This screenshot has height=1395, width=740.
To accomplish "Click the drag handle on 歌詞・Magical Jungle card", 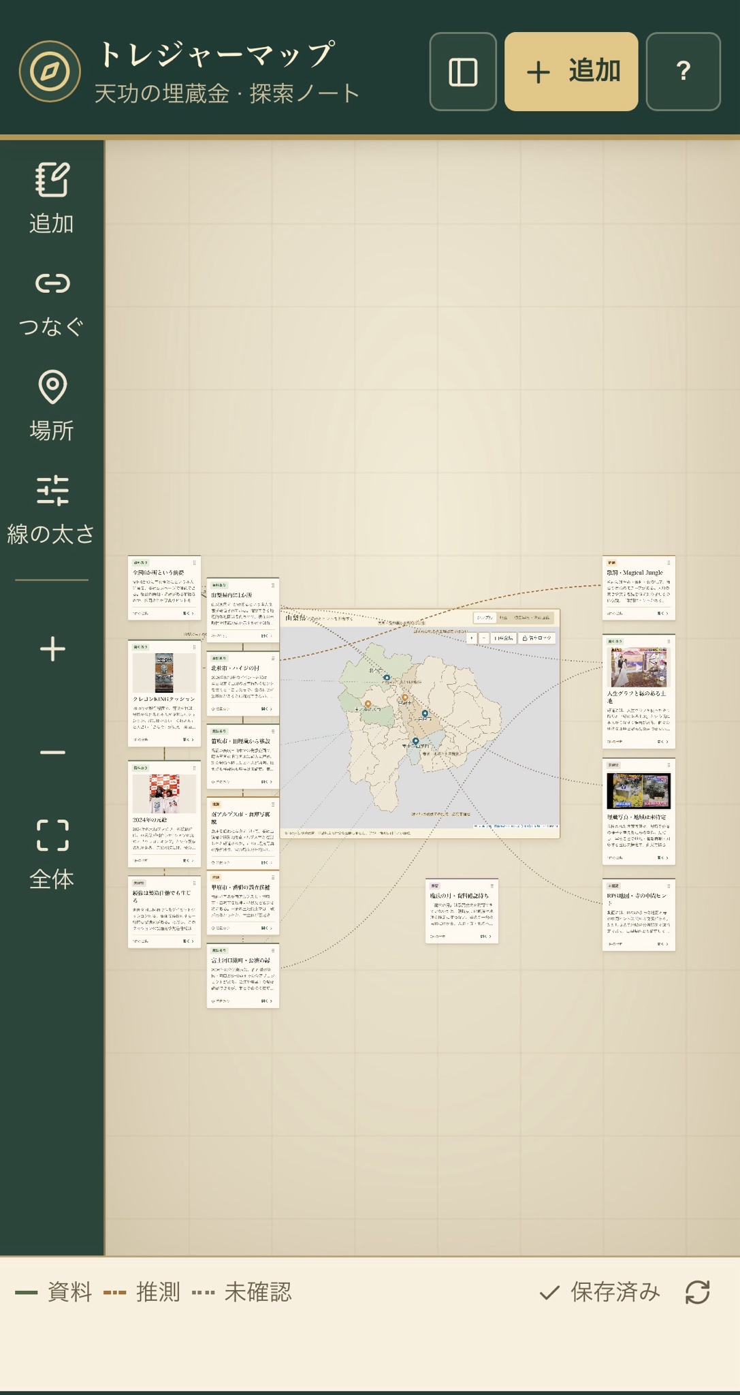I will [x=669, y=563].
